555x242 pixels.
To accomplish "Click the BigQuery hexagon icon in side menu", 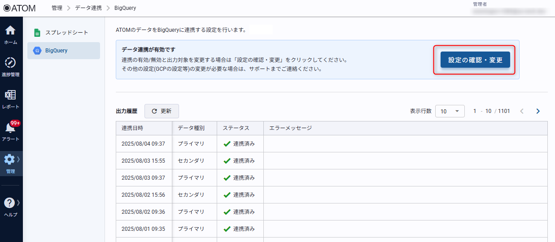I will pos(37,51).
